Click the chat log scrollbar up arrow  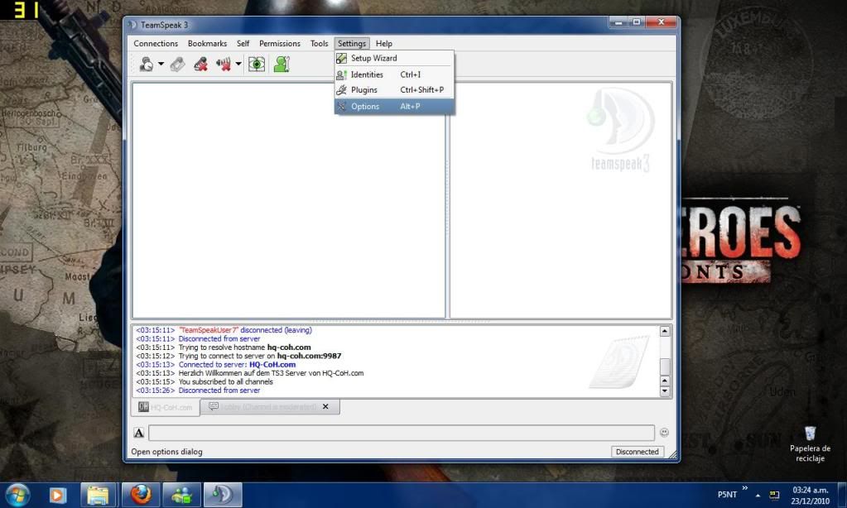coord(665,331)
